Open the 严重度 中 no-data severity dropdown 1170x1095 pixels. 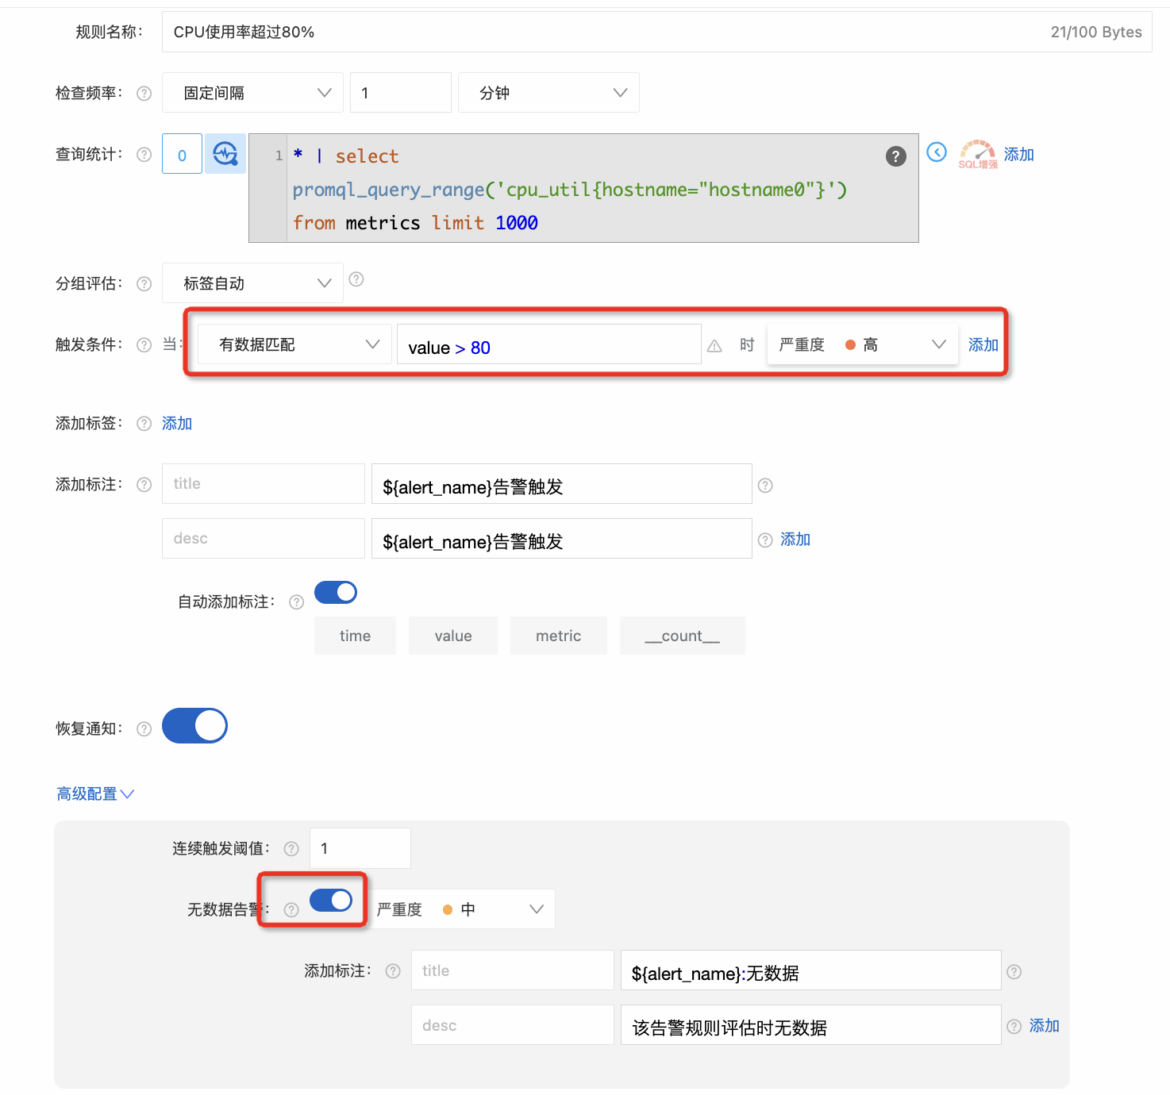click(x=461, y=909)
